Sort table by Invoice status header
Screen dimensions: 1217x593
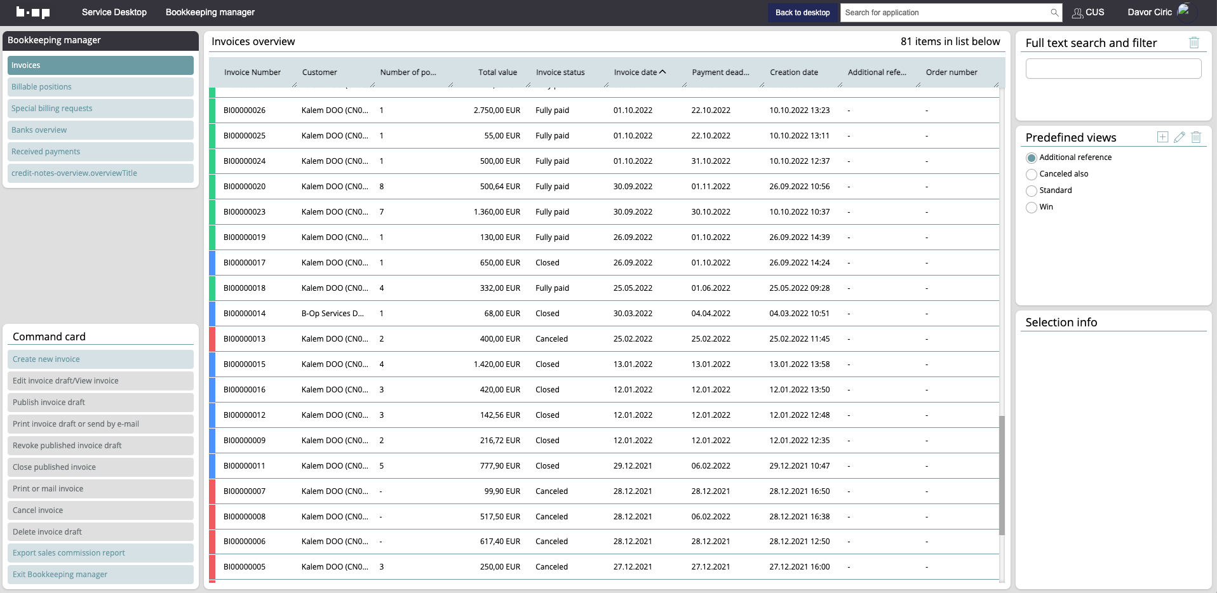[560, 72]
